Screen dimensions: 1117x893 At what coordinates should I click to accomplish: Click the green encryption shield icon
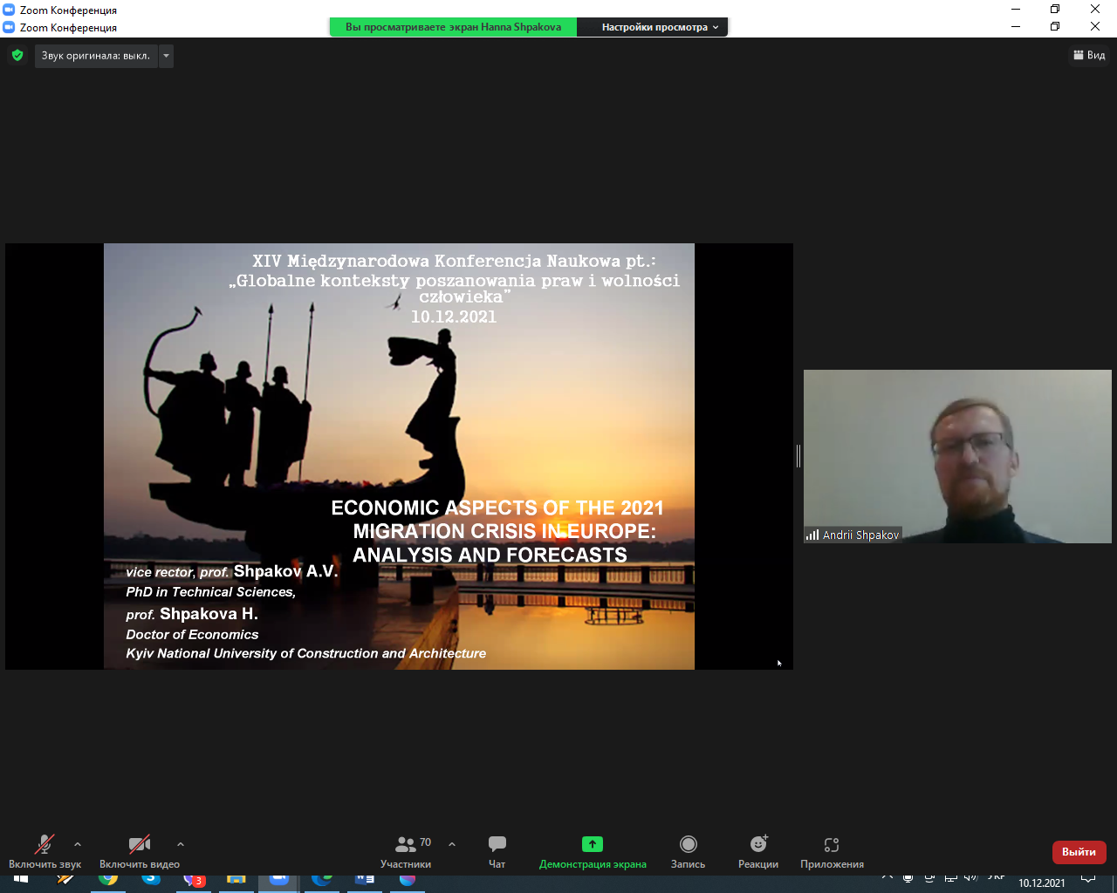17,56
